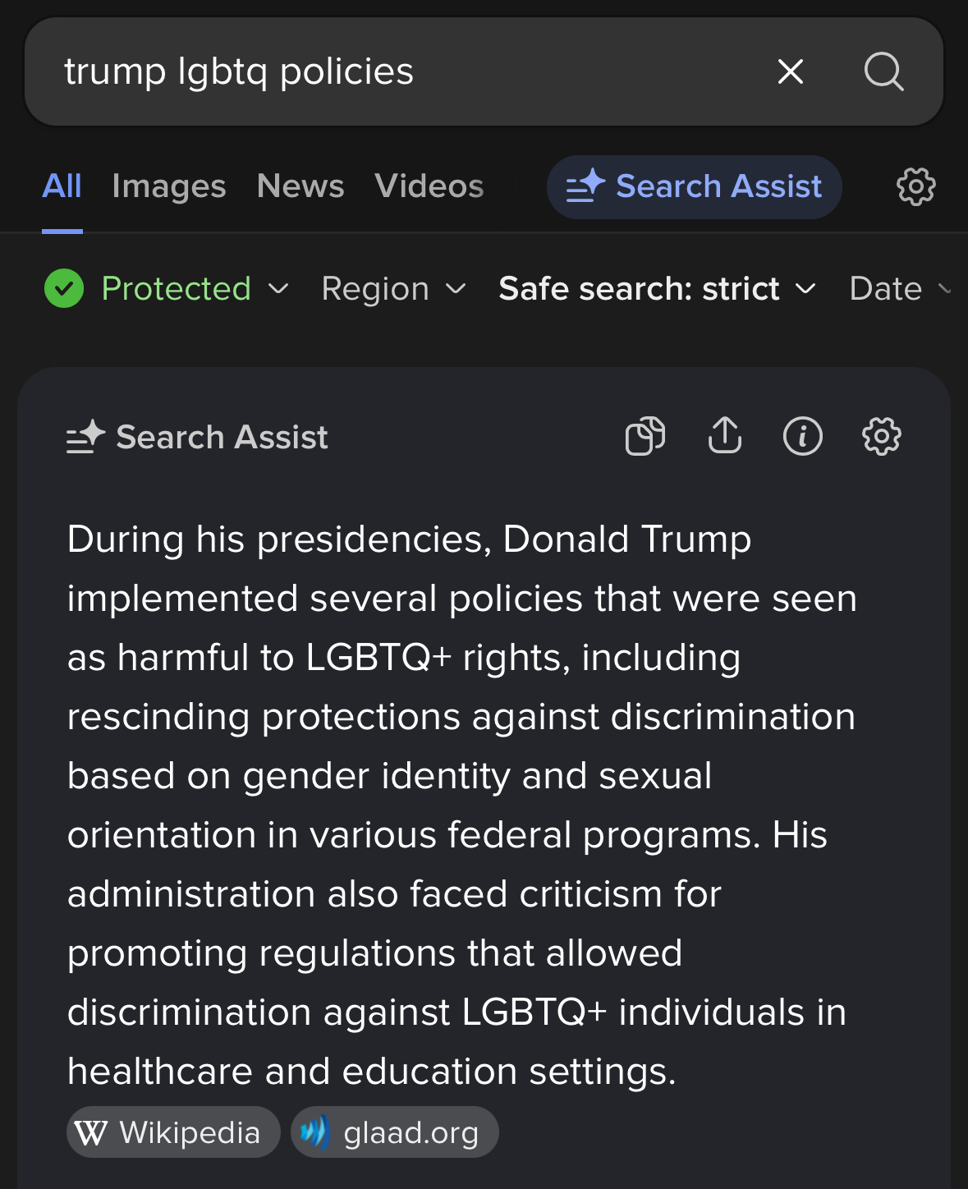Switch to the Images tab
The image size is (968, 1189).
(169, 186)
